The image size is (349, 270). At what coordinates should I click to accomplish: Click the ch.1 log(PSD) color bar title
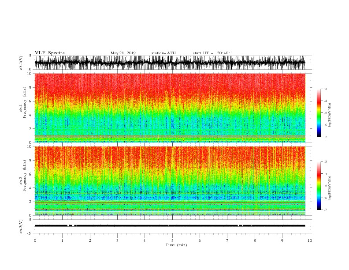click(330, 115)
